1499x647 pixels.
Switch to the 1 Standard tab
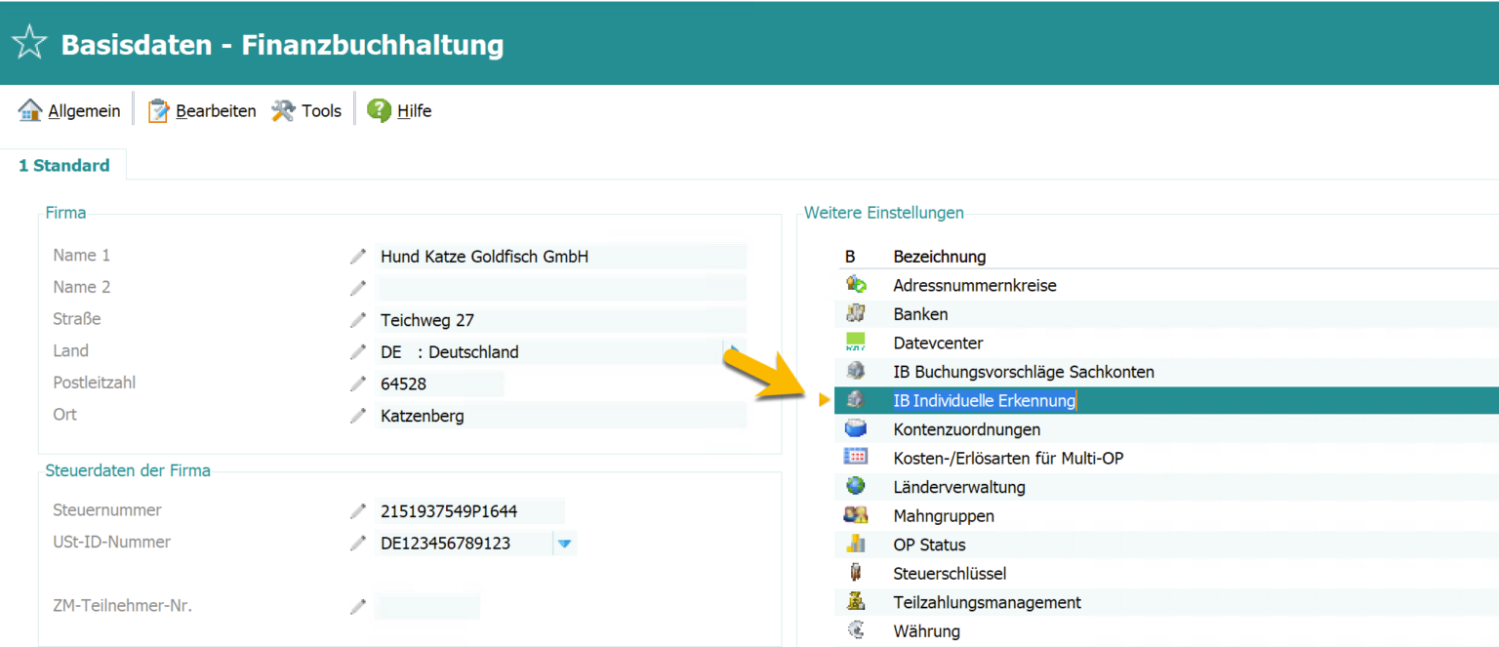click(x=64, y=166)
